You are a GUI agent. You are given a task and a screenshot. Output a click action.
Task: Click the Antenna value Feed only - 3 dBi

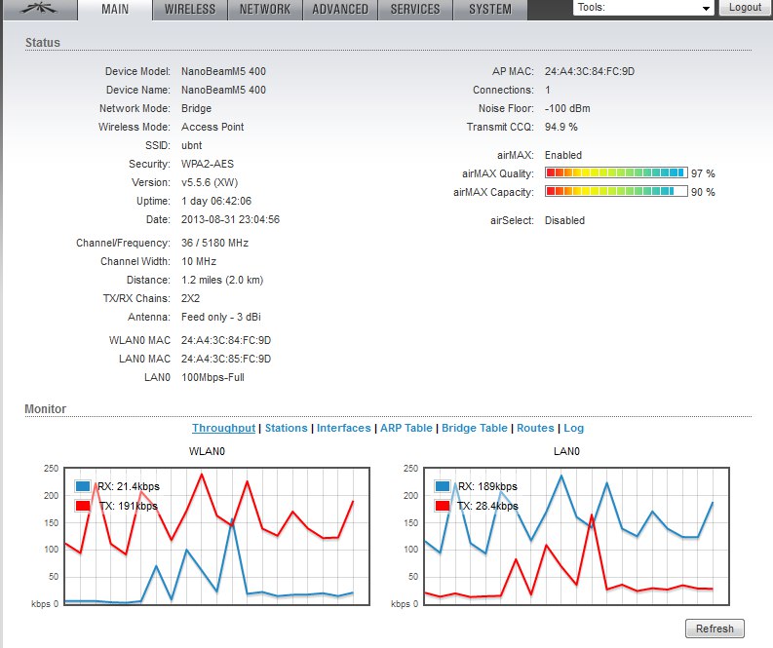pos(221,317)
